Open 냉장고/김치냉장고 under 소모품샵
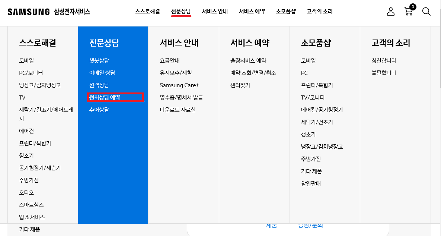Viewport: 441px width, 236px height. 322,147
